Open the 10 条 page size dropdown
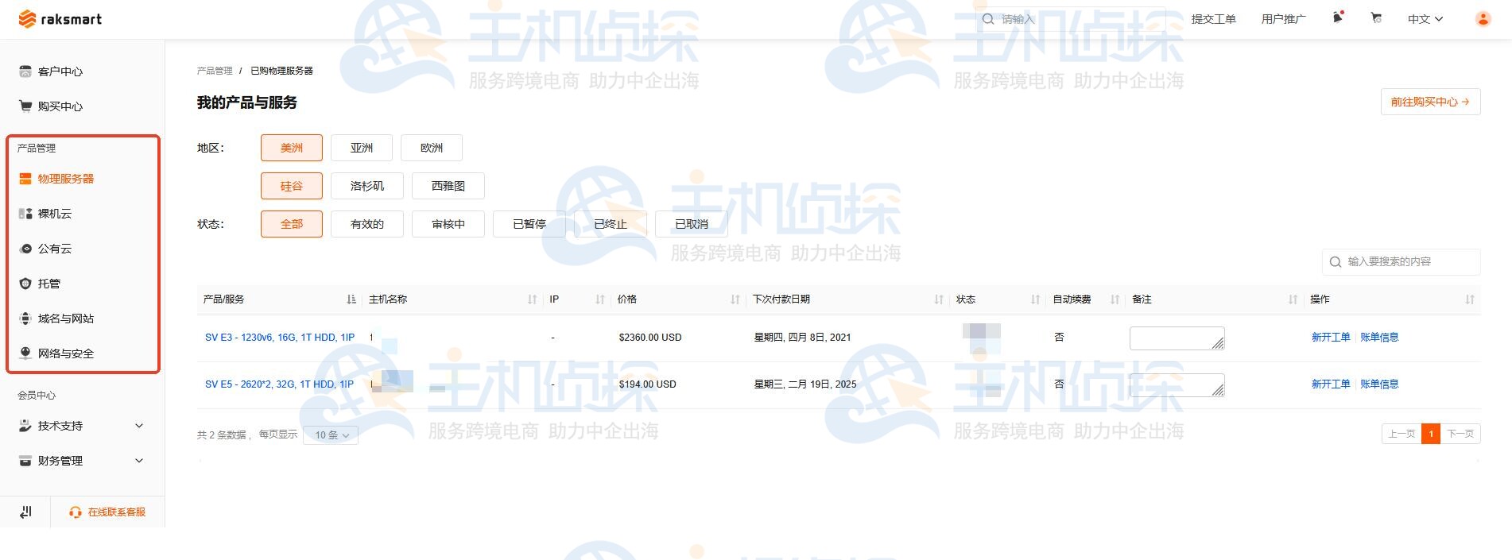The height and width of the screenshot is (560, 1512). 331,435
